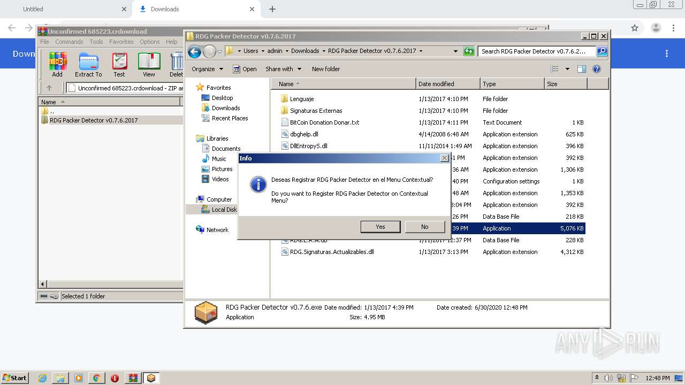Screen dimensions: 685x385
Task: Open Explorer help icon
Action: click(597, 69)
